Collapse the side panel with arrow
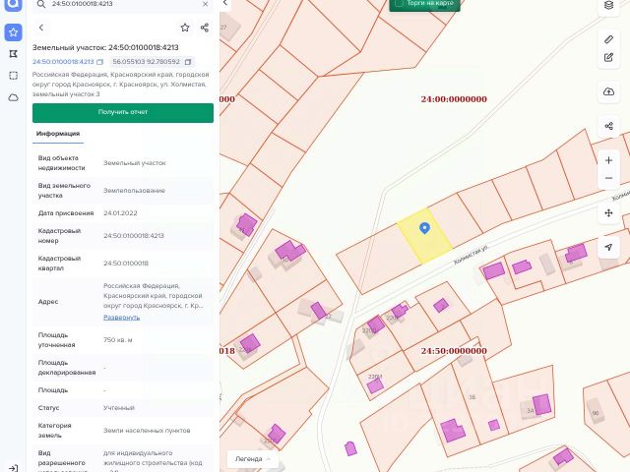This screenshot has height=472, width=630. 225,3
